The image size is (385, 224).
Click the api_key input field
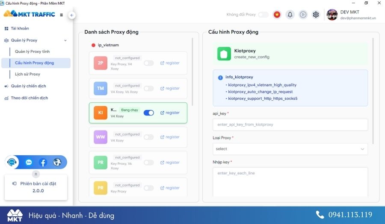(x=290, y=125)
